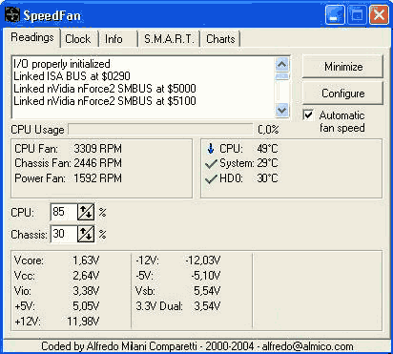
Task: Click the CPU temperature down-arrow icon
Action: [x=211, y=149]
